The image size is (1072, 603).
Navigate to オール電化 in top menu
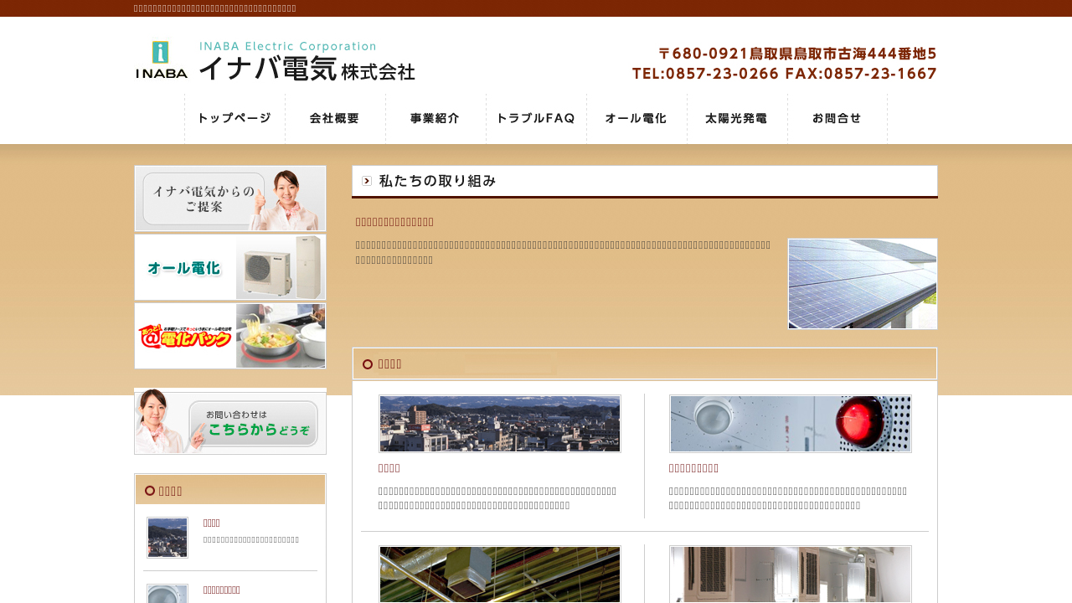point(636,118)
